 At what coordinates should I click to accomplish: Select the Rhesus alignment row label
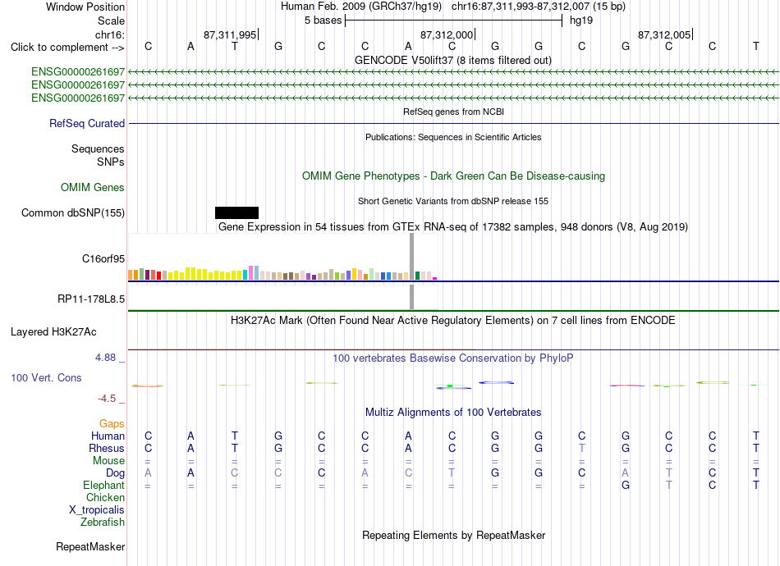click(107, 448)
